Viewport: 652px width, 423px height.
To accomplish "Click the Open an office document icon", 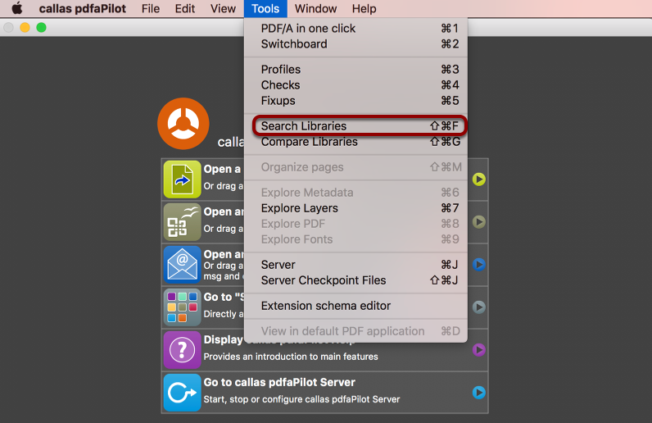I will 182,222.
